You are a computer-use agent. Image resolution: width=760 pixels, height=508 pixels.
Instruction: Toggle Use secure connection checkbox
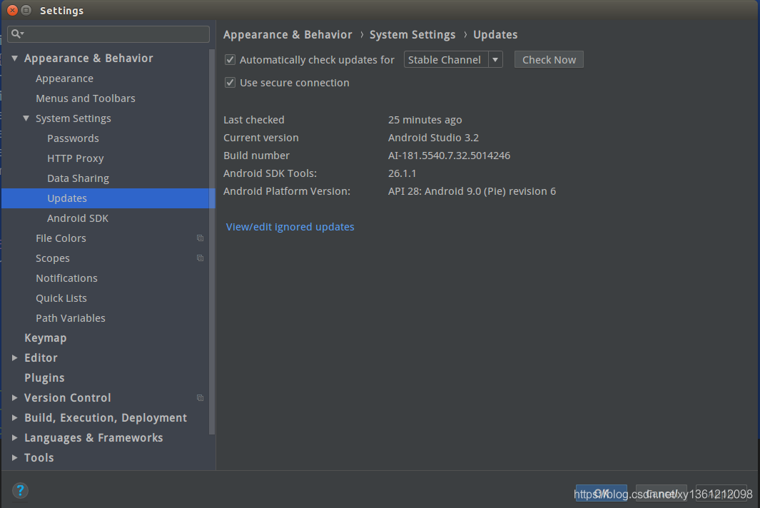tap(230, 82)
